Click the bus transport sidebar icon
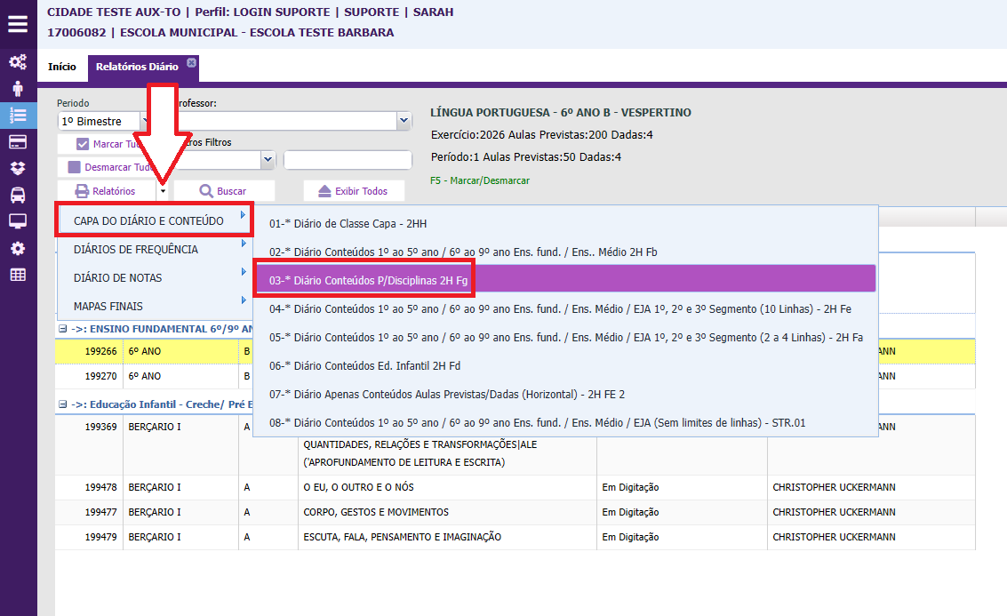The height and width of the screenshot is (616, 1007). click(x=18, y=196)
